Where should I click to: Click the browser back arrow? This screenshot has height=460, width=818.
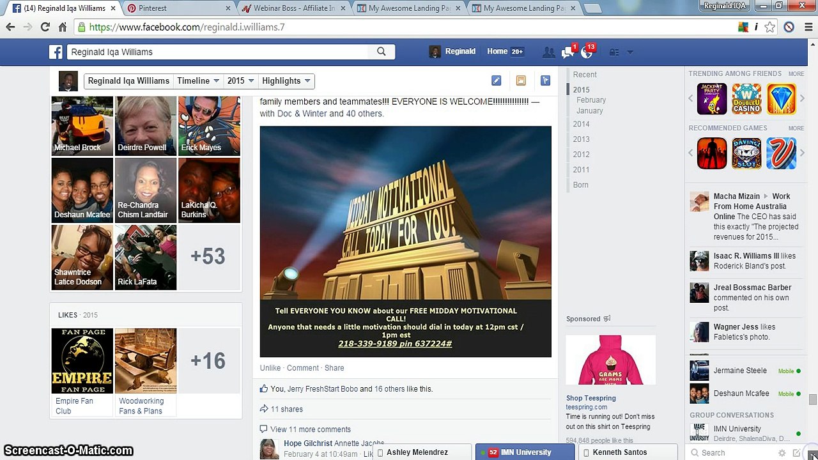tap(10, 27)
